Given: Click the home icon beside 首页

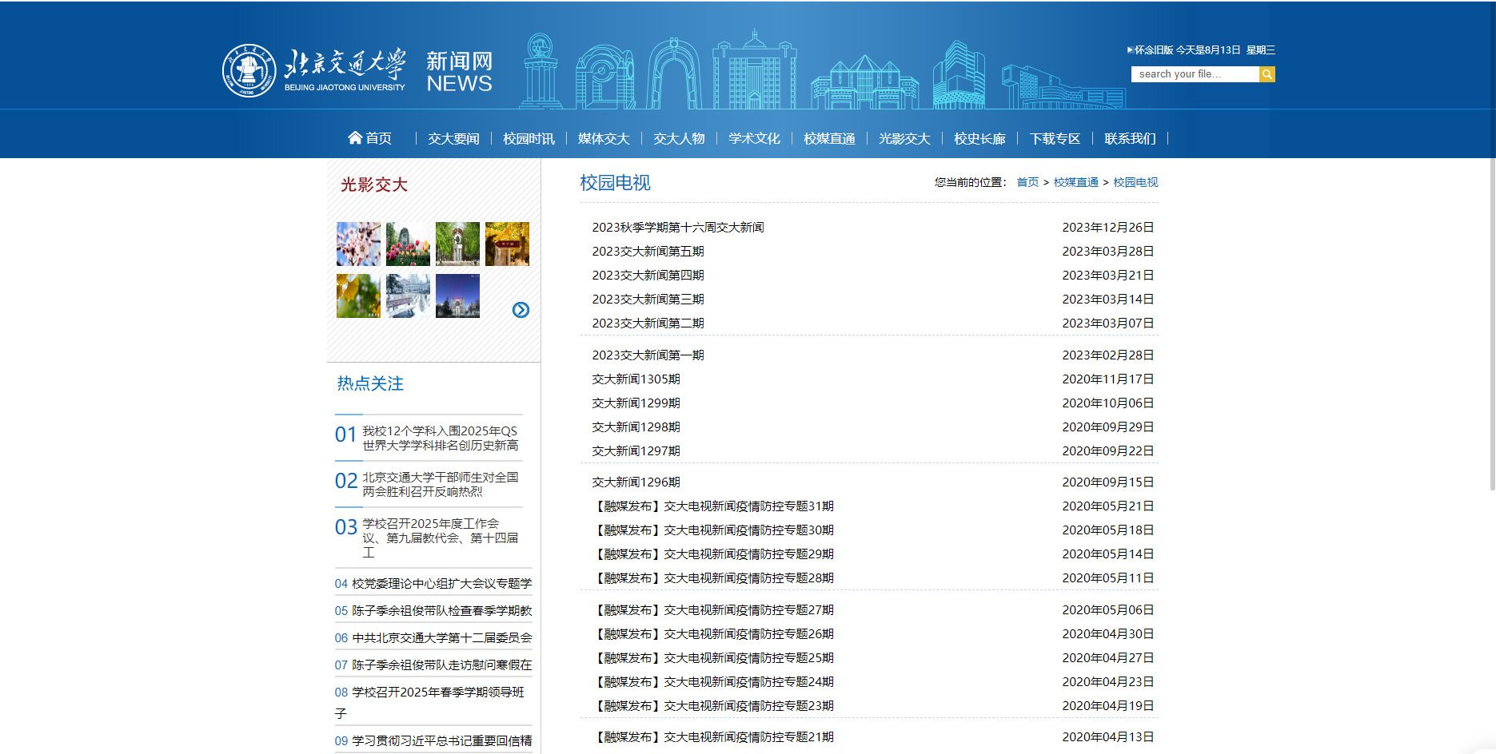Looking at the screenshot, I should 355,137.
